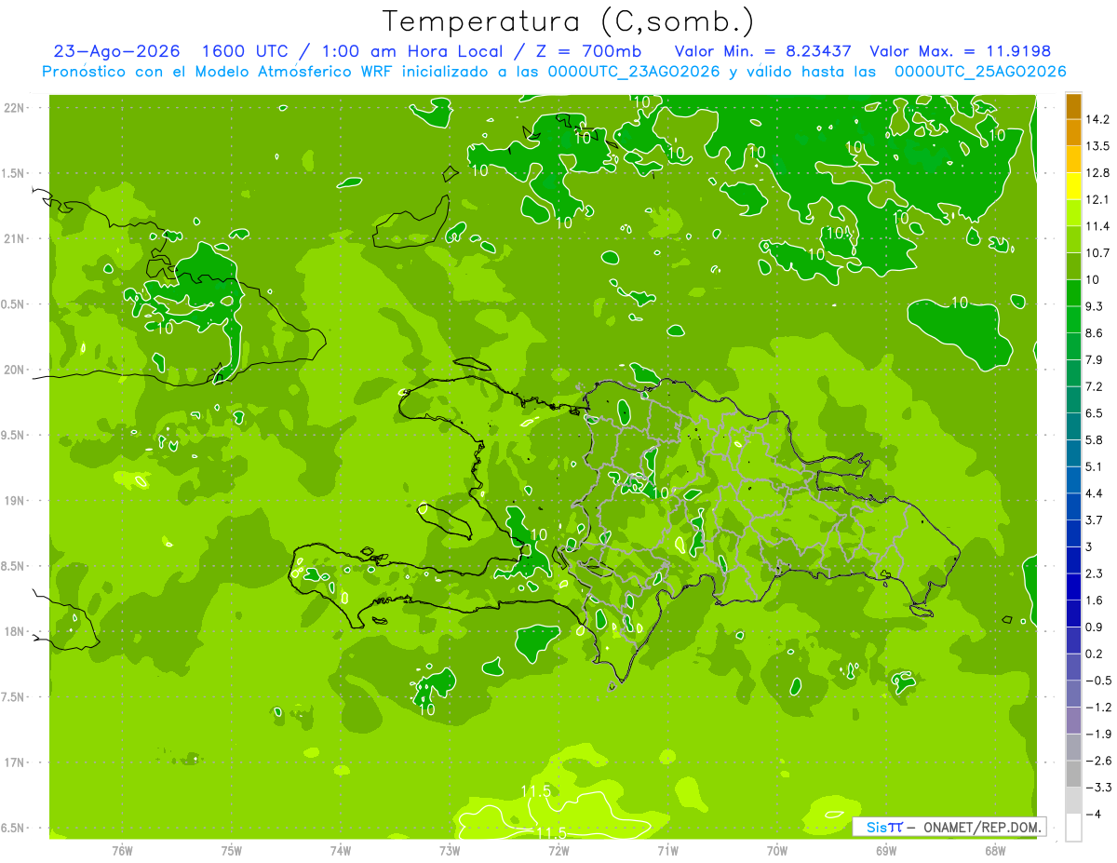
Task: Click the light green swatch between 11.4 and 10.7
Action: [x=1073, y=239]
